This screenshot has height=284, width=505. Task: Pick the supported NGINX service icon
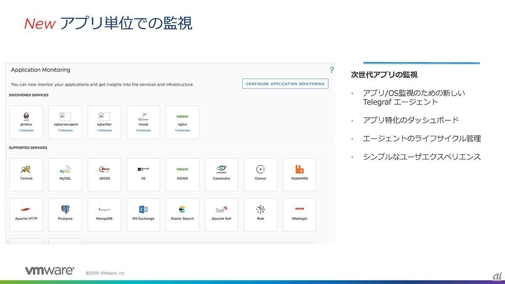(183, 169)
